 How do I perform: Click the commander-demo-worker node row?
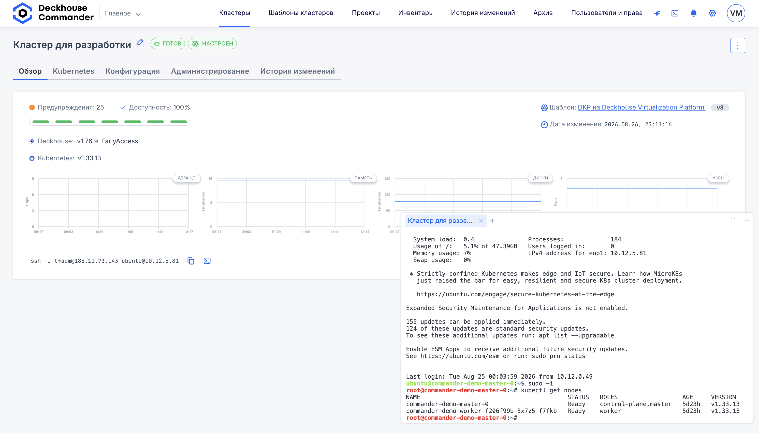pyautogui.click(x=573, y=411)
